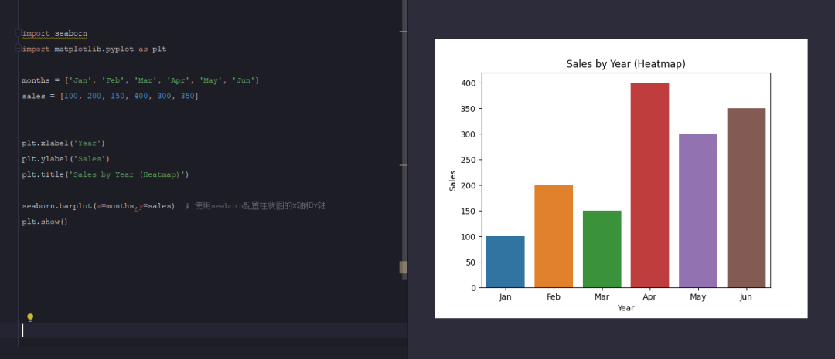
Task: Click the plt.title code line
Action: [x=105, y=174]
